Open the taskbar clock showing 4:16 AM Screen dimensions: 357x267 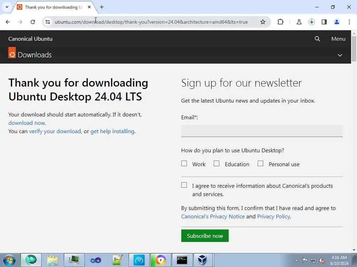point(339,260)
